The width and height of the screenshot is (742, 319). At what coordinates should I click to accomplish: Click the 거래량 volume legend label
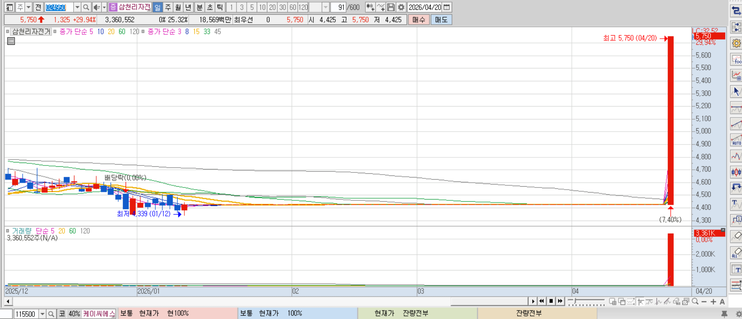[21, 231]
